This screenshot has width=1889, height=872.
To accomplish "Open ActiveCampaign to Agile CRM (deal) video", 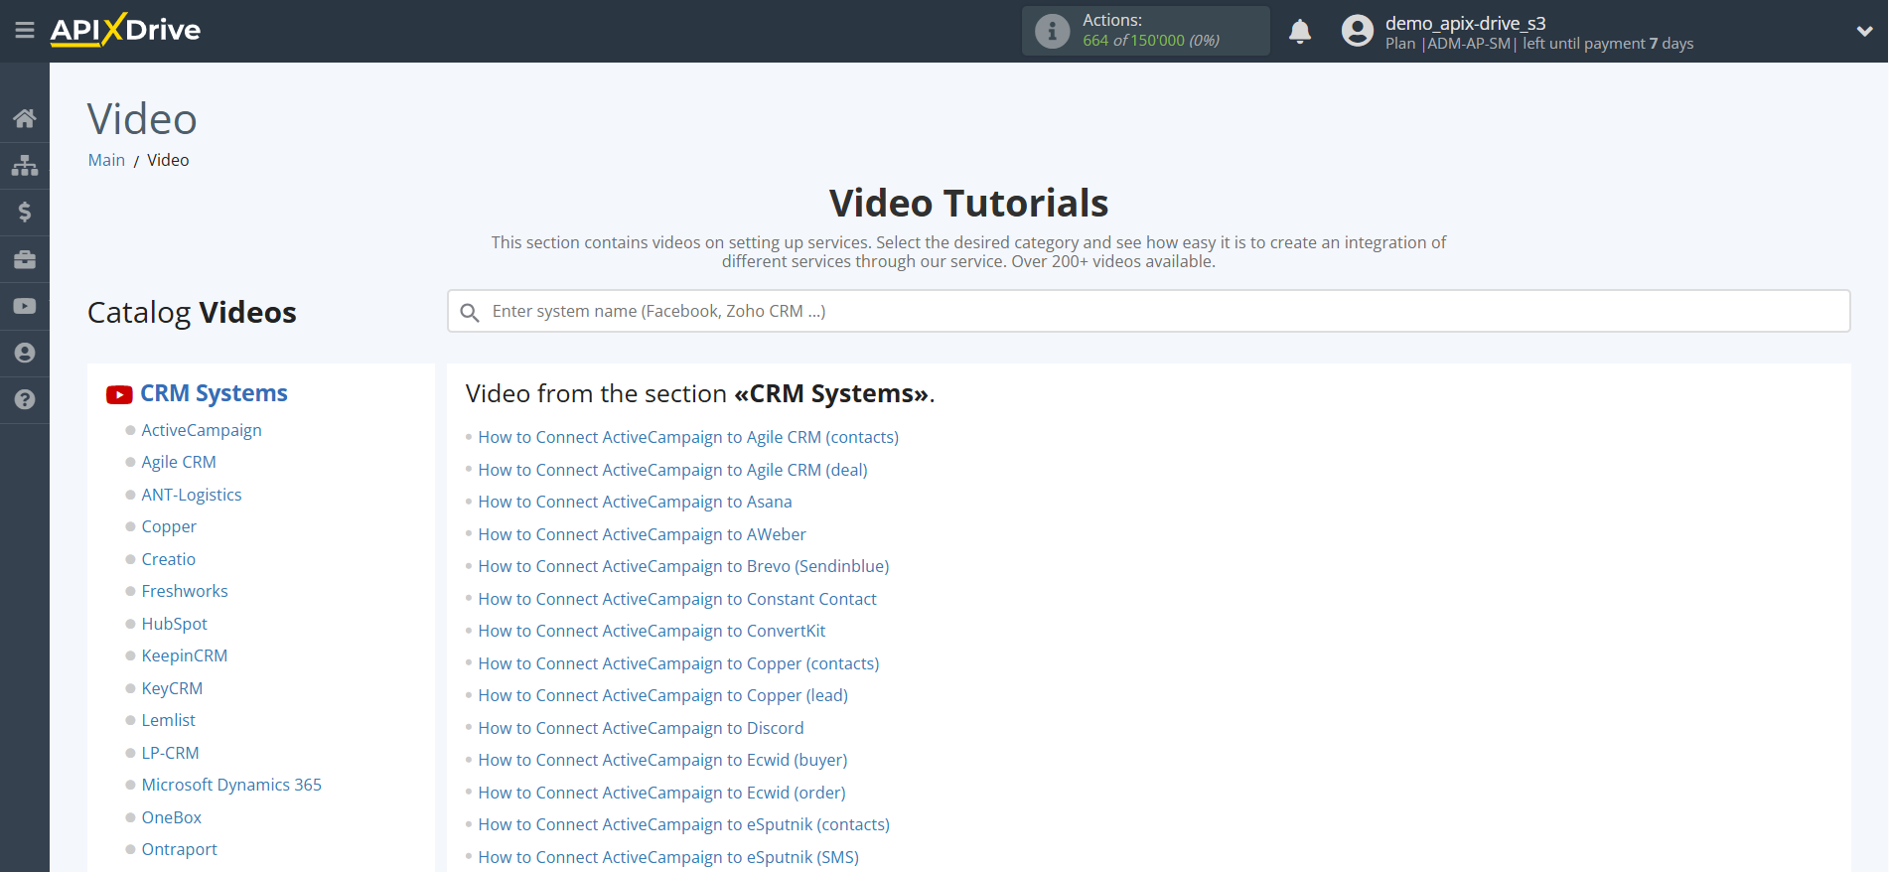I will pyautogui.click(x=673, y=470).
